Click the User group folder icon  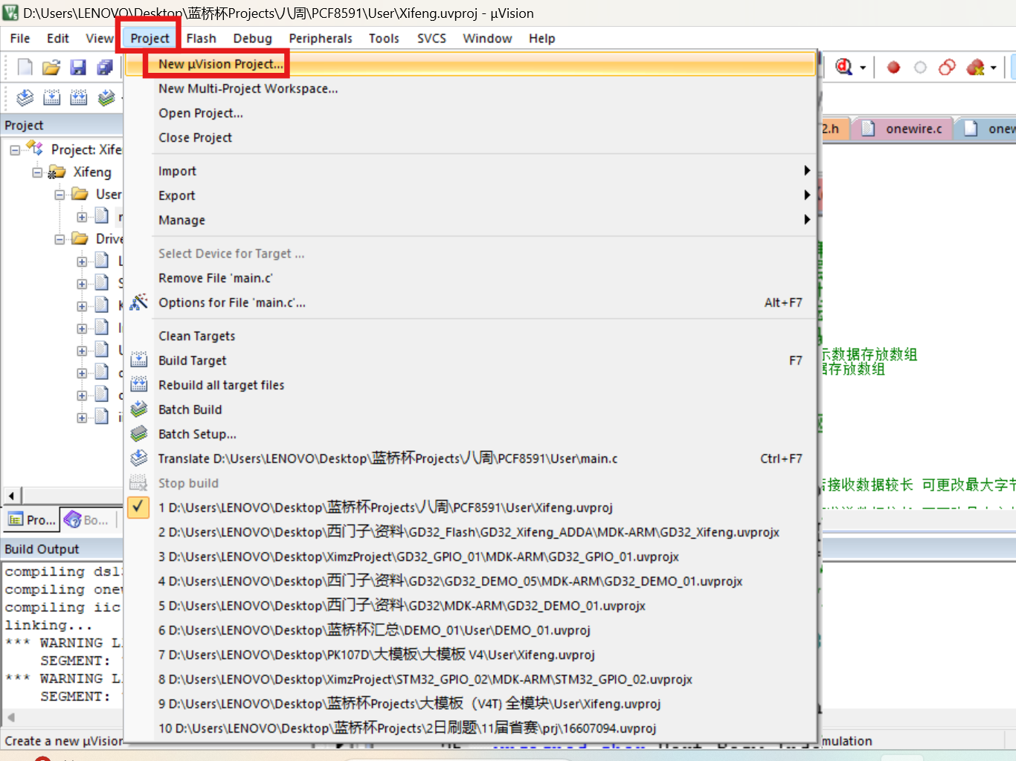click(80, 194)
